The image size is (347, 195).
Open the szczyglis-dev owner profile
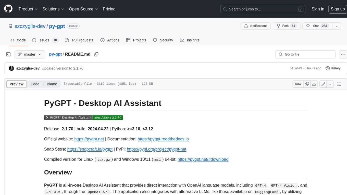point(30,26)
